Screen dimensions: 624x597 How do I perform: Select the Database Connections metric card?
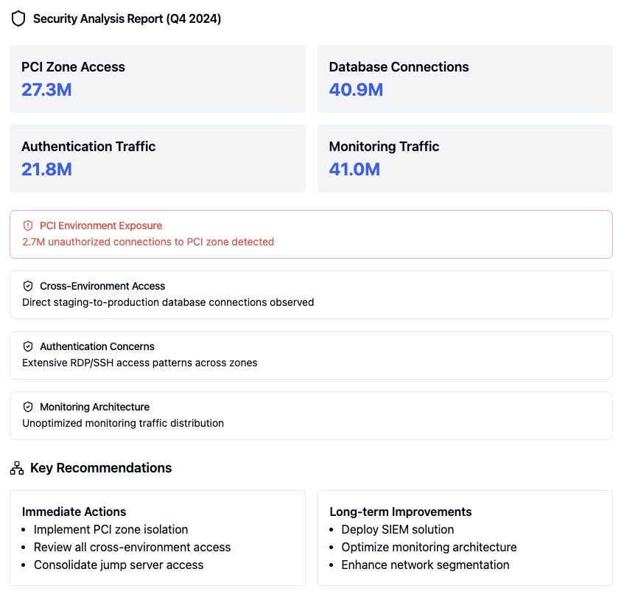pos(464,78)
